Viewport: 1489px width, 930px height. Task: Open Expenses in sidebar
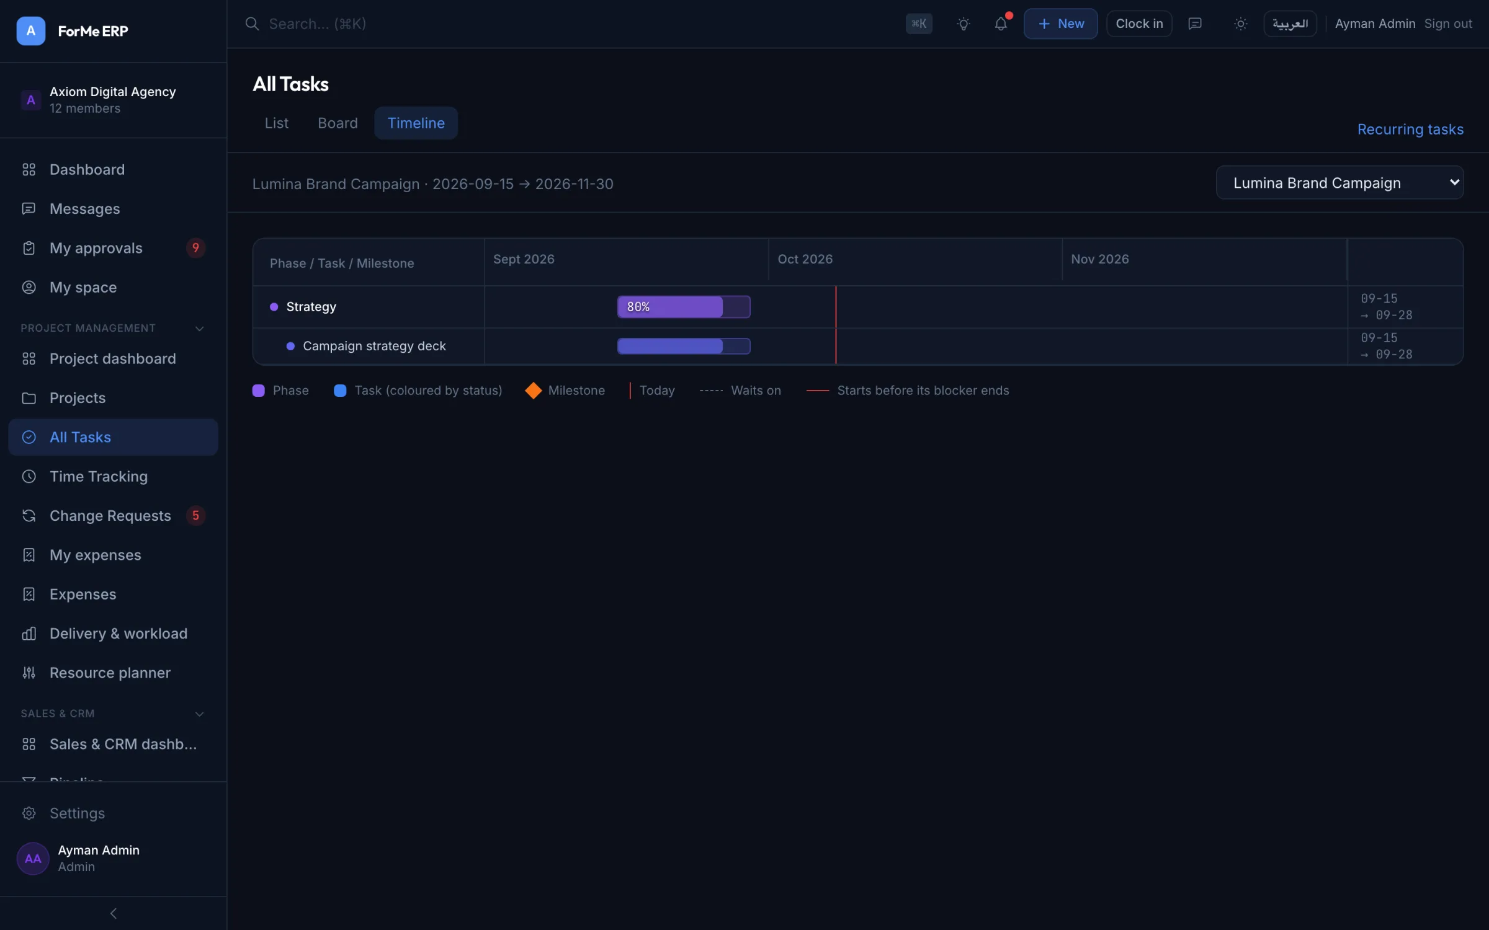point(113,594)
